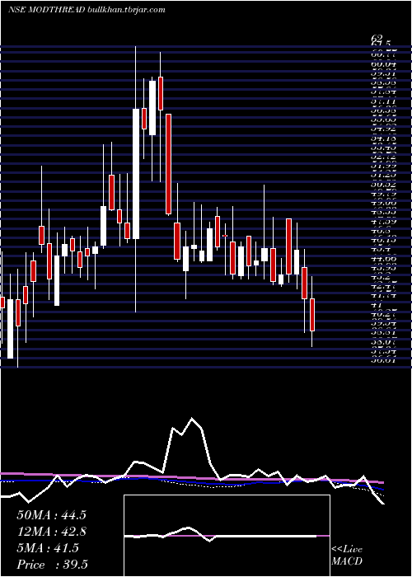This screenshot has height=577, width=412.
Task: Click the tallest white candlestick body
Action: 136,174
